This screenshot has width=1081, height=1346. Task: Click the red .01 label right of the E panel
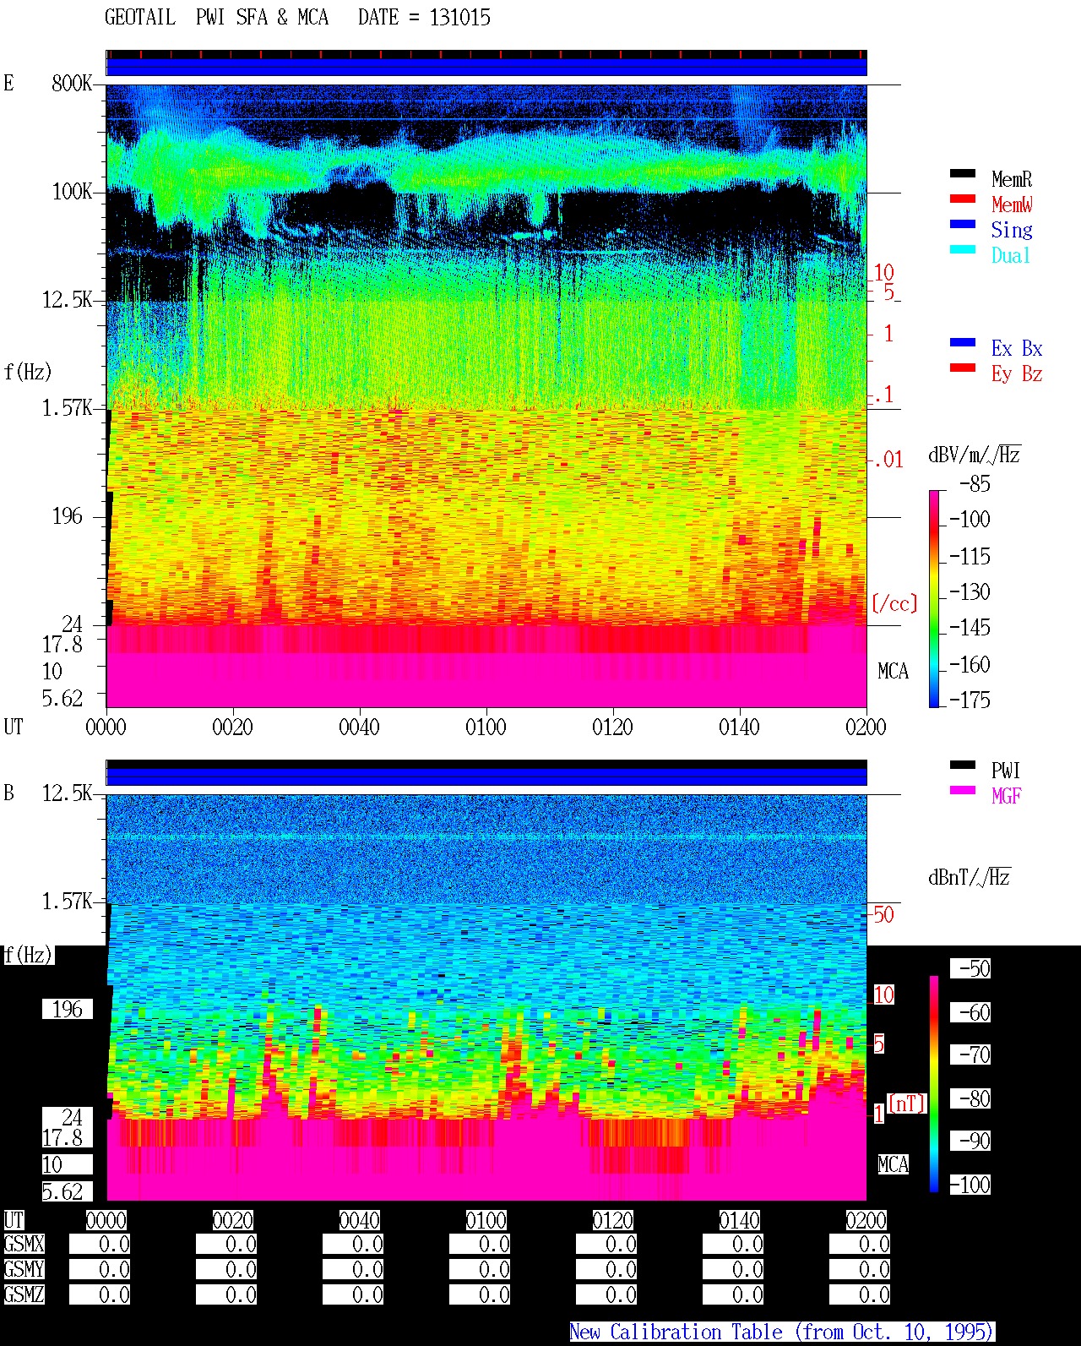click(888, 460)
